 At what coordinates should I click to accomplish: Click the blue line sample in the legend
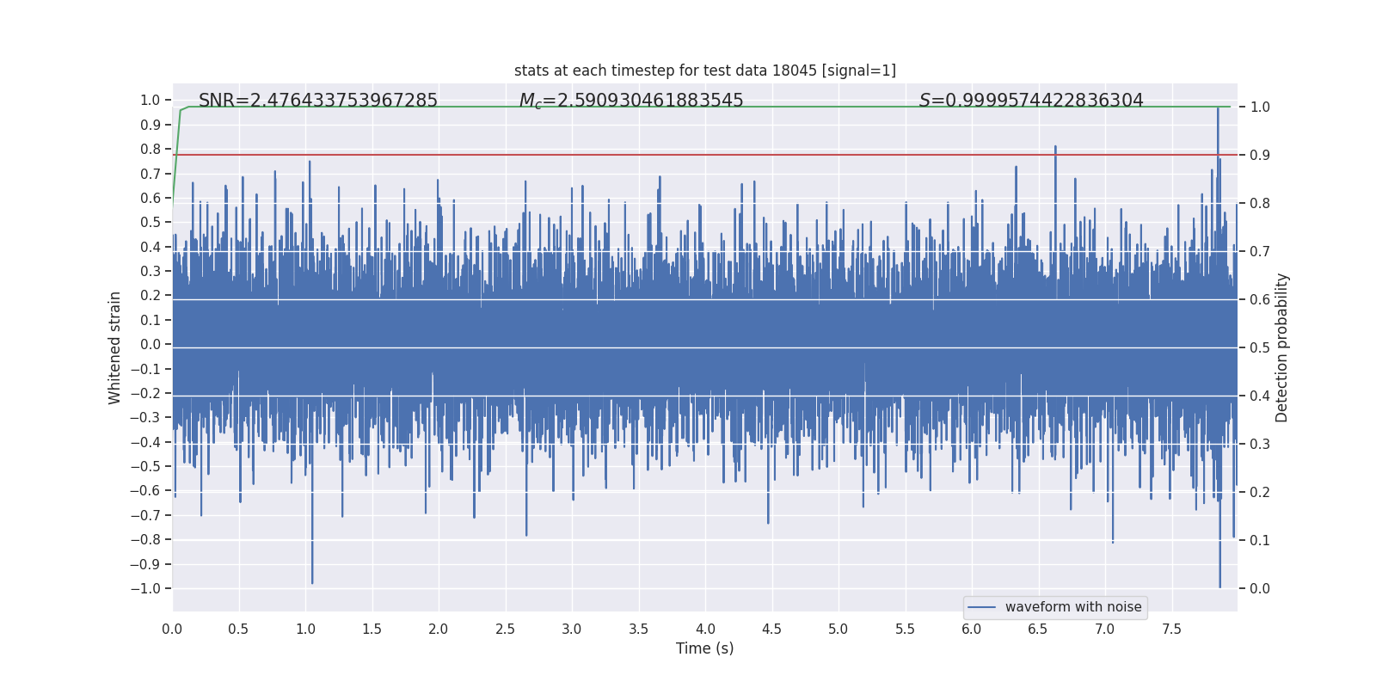click(982, 607)
